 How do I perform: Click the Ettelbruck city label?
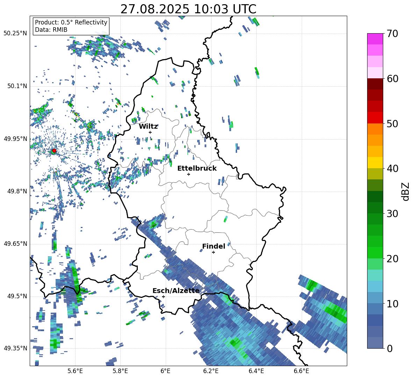(x=197, y=169)
